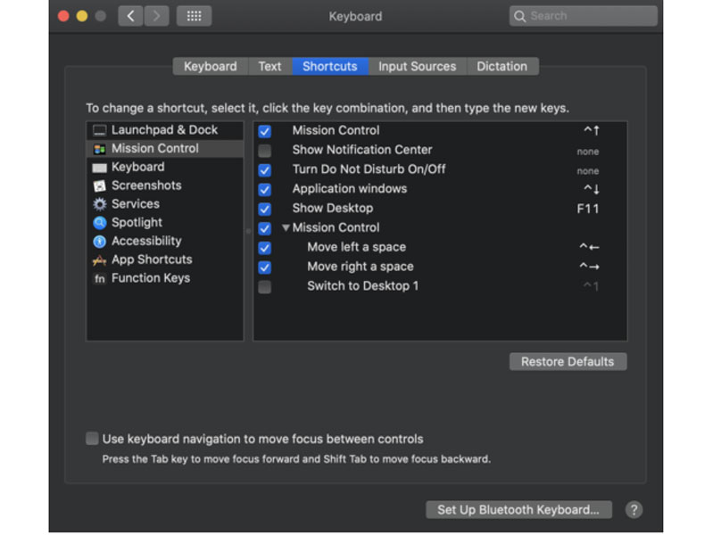Viewport: 713px width, 535px height.
Task: Select the Screenshots category icon
Action: 99,185
